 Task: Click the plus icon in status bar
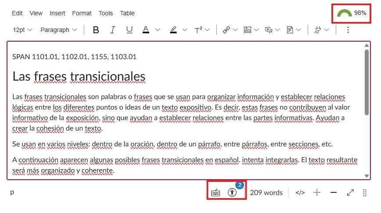point(317,193)
